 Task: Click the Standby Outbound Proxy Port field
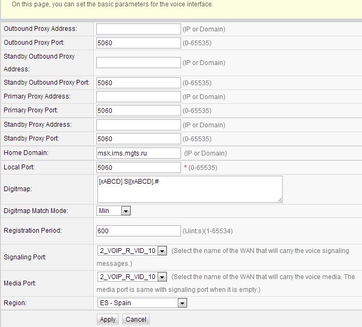pos(138,83)
